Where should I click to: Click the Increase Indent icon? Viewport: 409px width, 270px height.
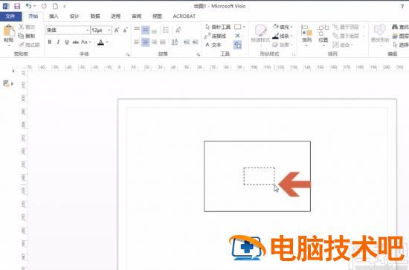tap(195, 42)
